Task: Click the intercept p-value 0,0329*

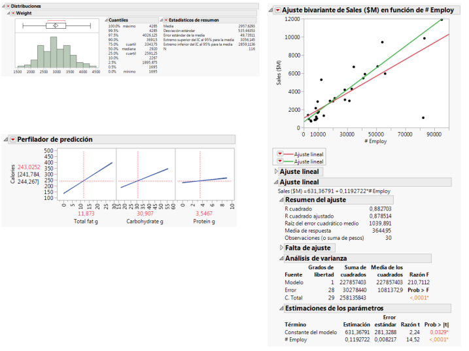Action: (440, 332)
